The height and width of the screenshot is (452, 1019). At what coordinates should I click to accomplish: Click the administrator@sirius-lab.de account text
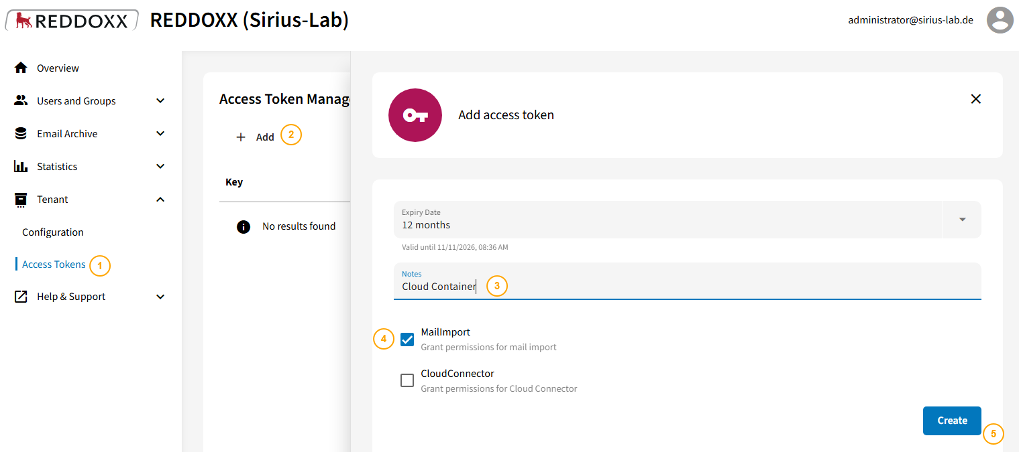coord(910,20)
